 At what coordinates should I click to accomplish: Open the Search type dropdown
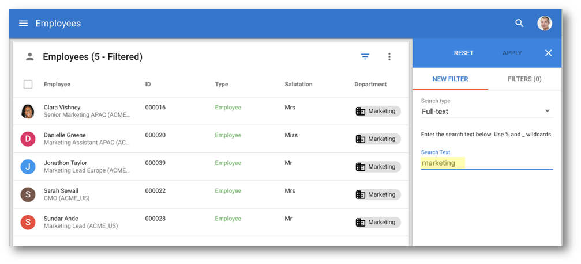tap(487, 111)
